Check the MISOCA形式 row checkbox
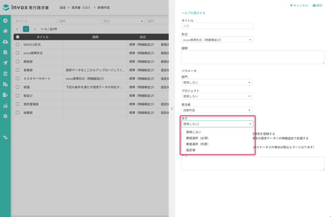This screenshot has height=217, width=331. coord(18,45)
